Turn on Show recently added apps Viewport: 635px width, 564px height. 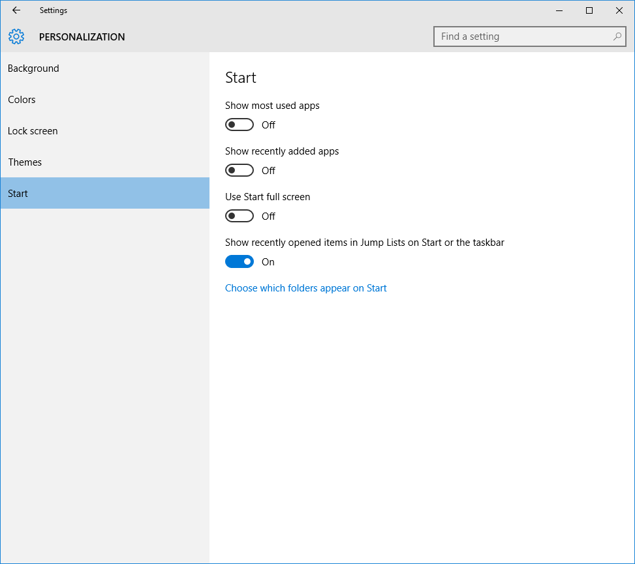tap(240, 170)
